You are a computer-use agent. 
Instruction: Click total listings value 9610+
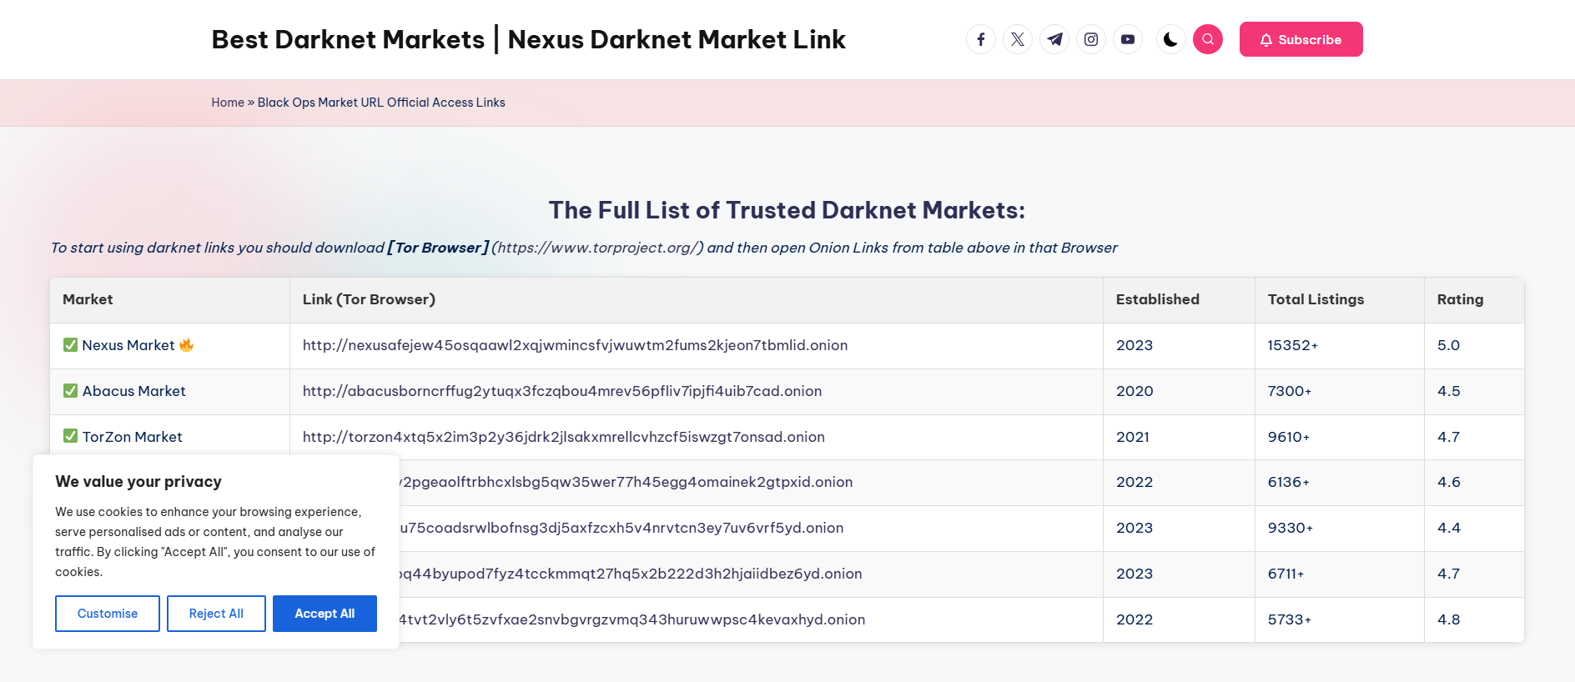1289,437
